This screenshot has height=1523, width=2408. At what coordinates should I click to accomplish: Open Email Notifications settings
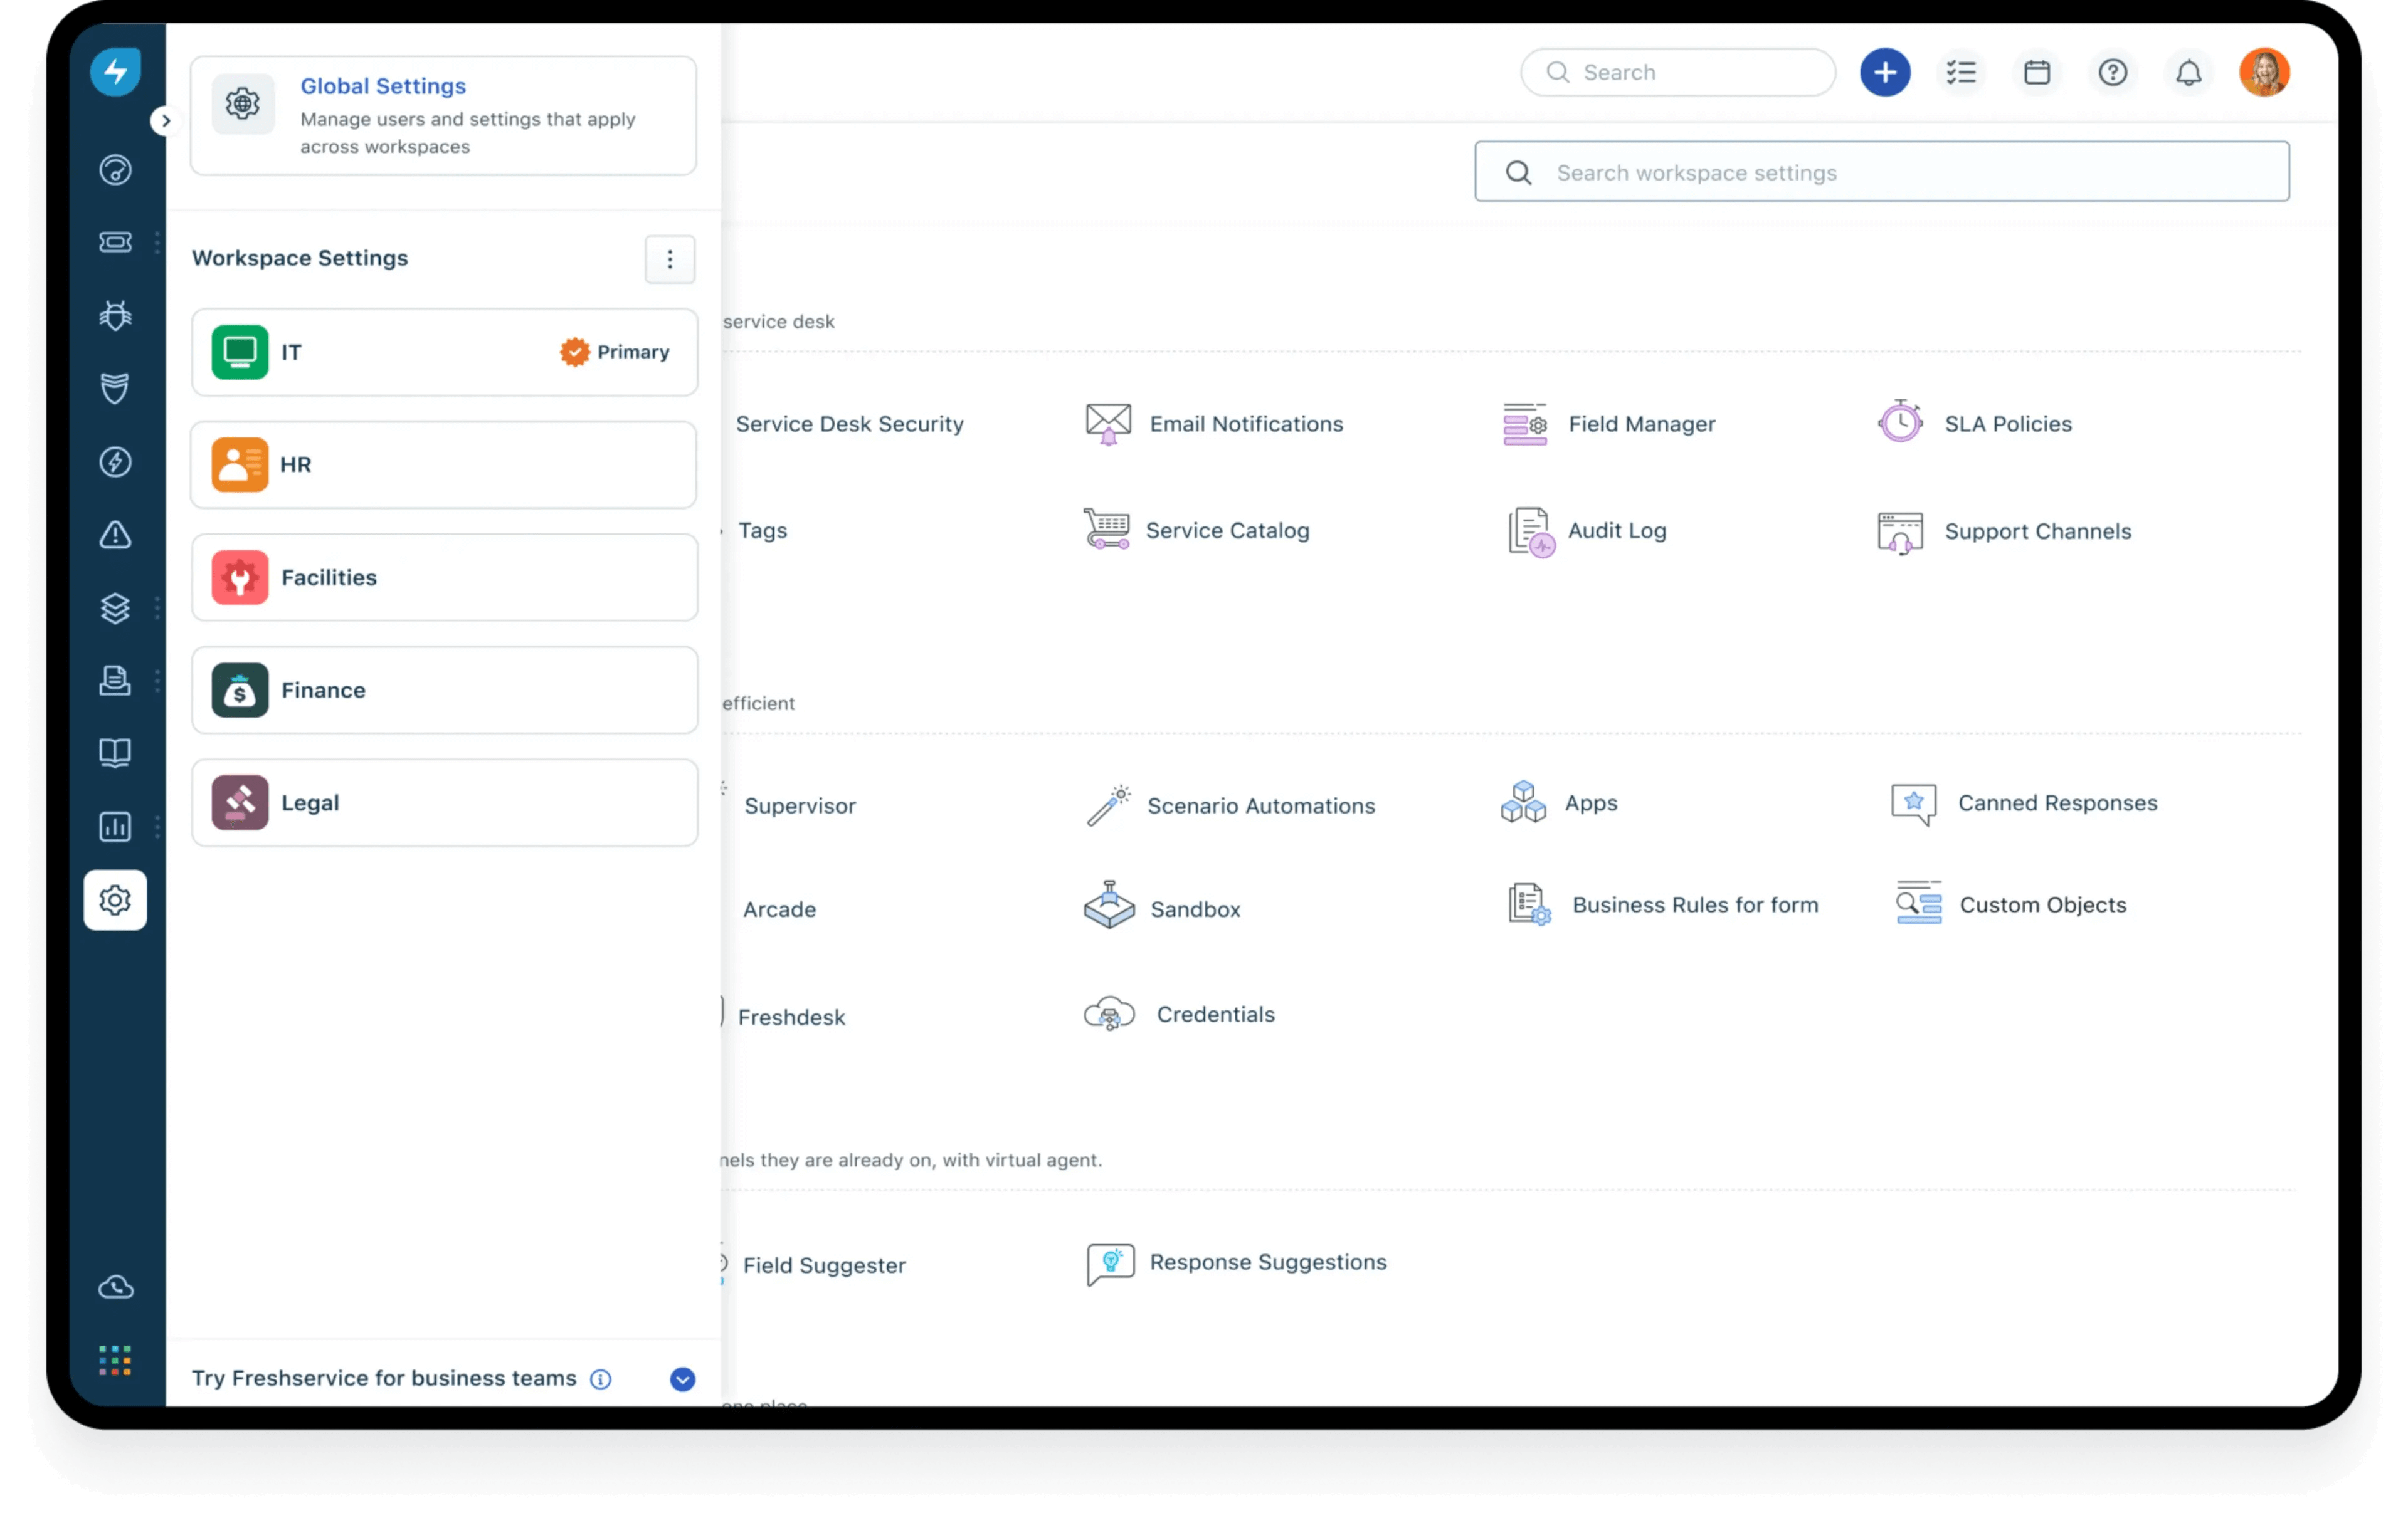tap(1246, 423)
